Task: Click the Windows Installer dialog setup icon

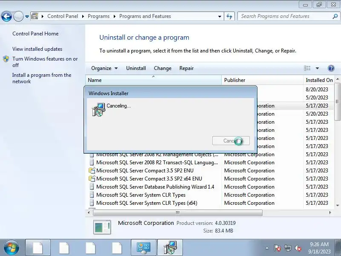Action: (99, 110)
